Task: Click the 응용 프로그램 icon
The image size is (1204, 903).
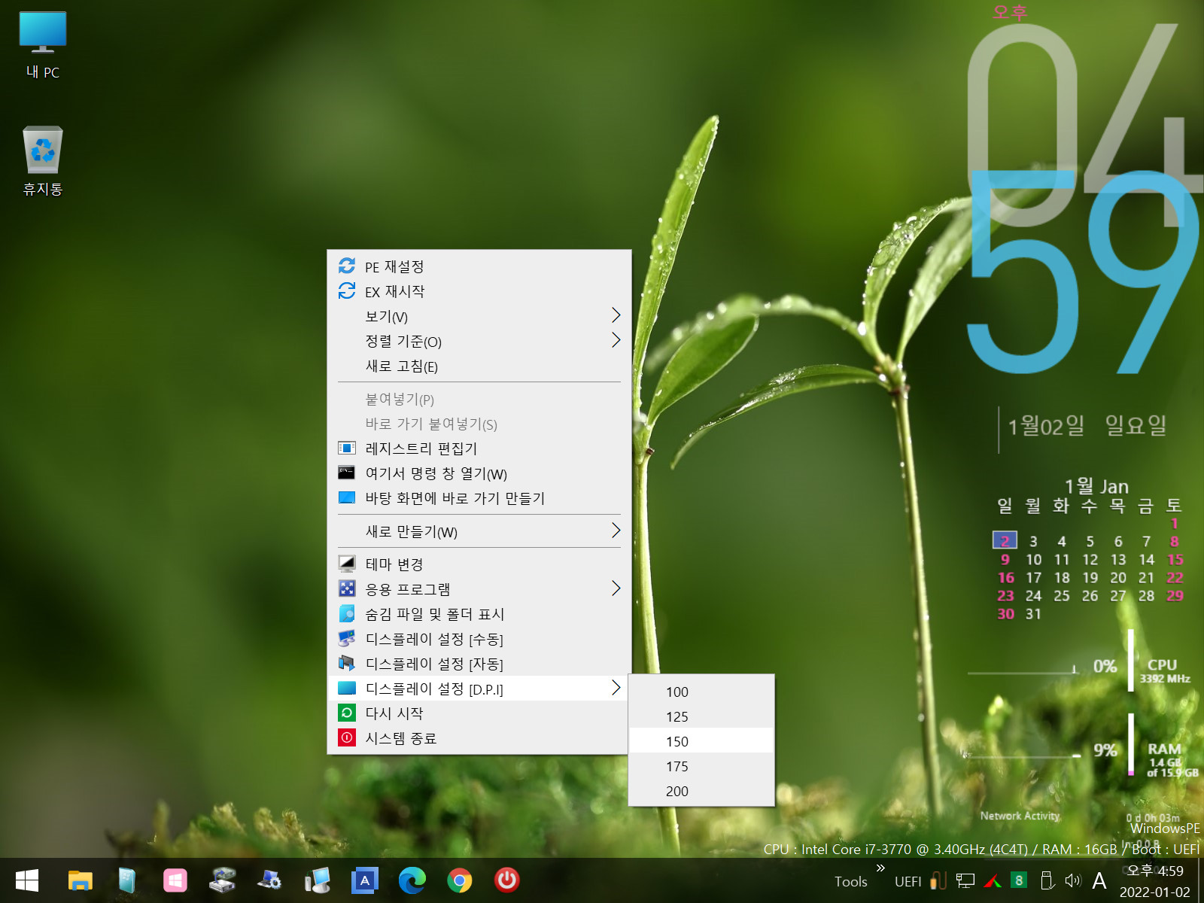Action: click(x=347, y=588)
